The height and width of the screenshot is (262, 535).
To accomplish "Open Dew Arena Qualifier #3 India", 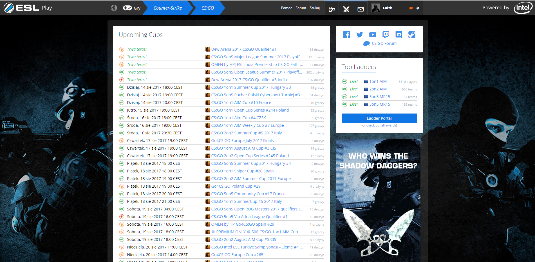I will [x=249, y=80].
